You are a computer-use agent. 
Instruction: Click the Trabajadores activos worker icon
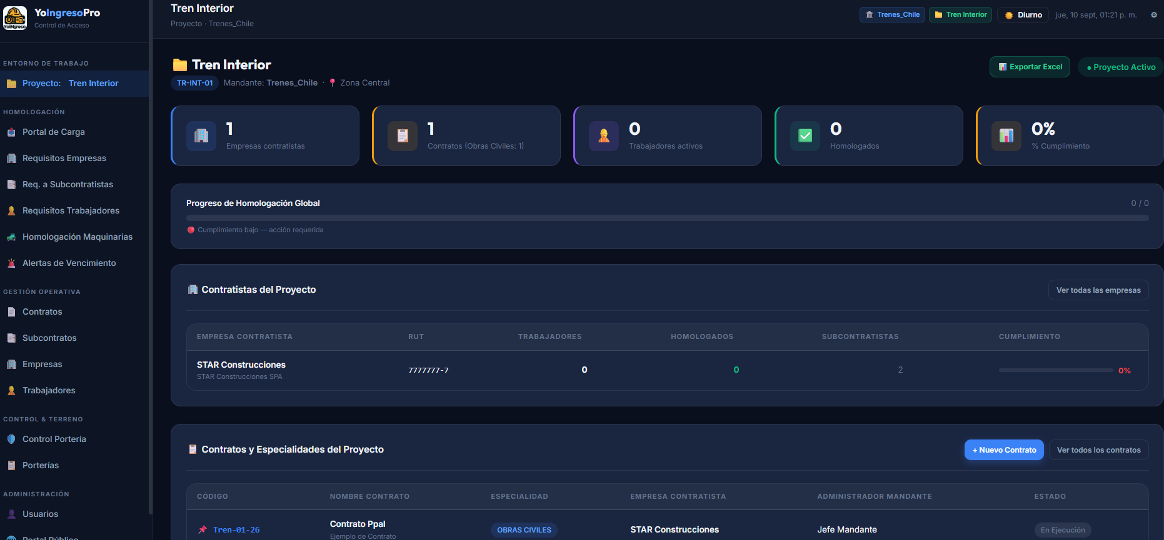click(604, 135)
